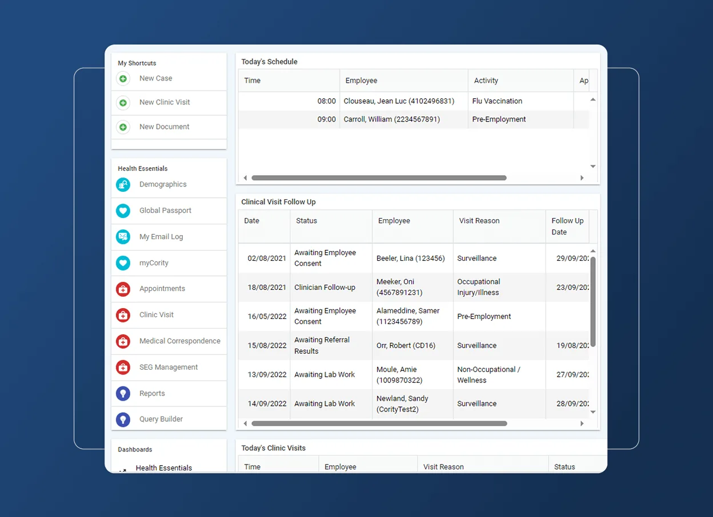
Task: Select the Health Essentials dashboard
Action: point(163,467)
